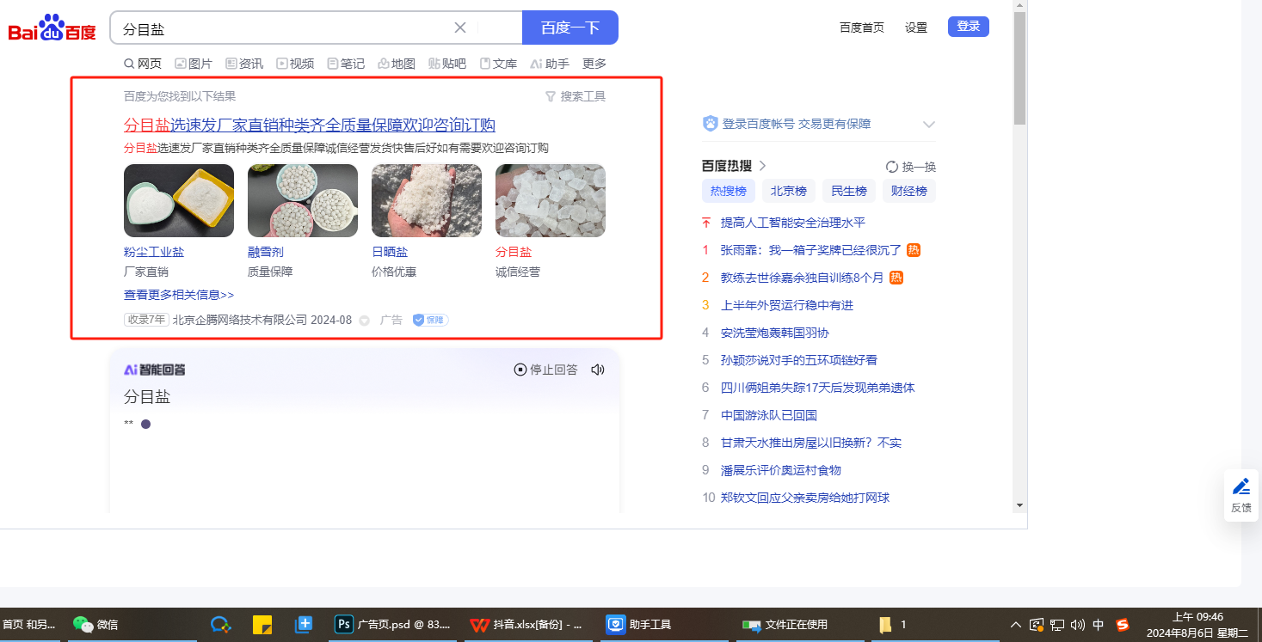Open the 反馈 feedback pencil icon
Screen dimensions: 1262x642
pos(1240,487)
